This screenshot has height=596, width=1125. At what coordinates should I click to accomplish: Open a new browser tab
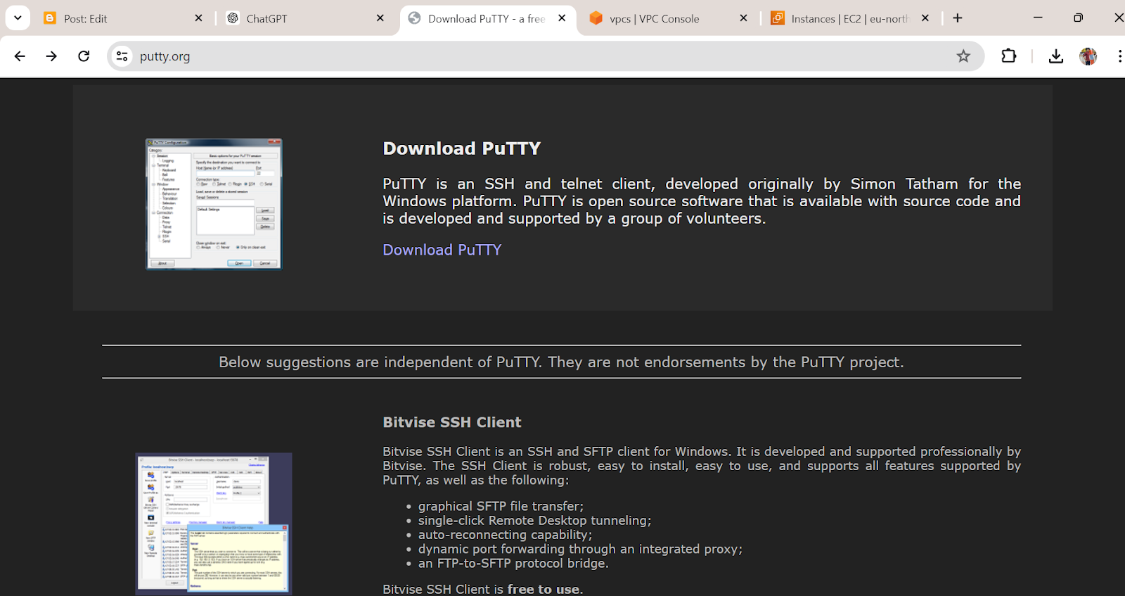[x=958, y=18]
